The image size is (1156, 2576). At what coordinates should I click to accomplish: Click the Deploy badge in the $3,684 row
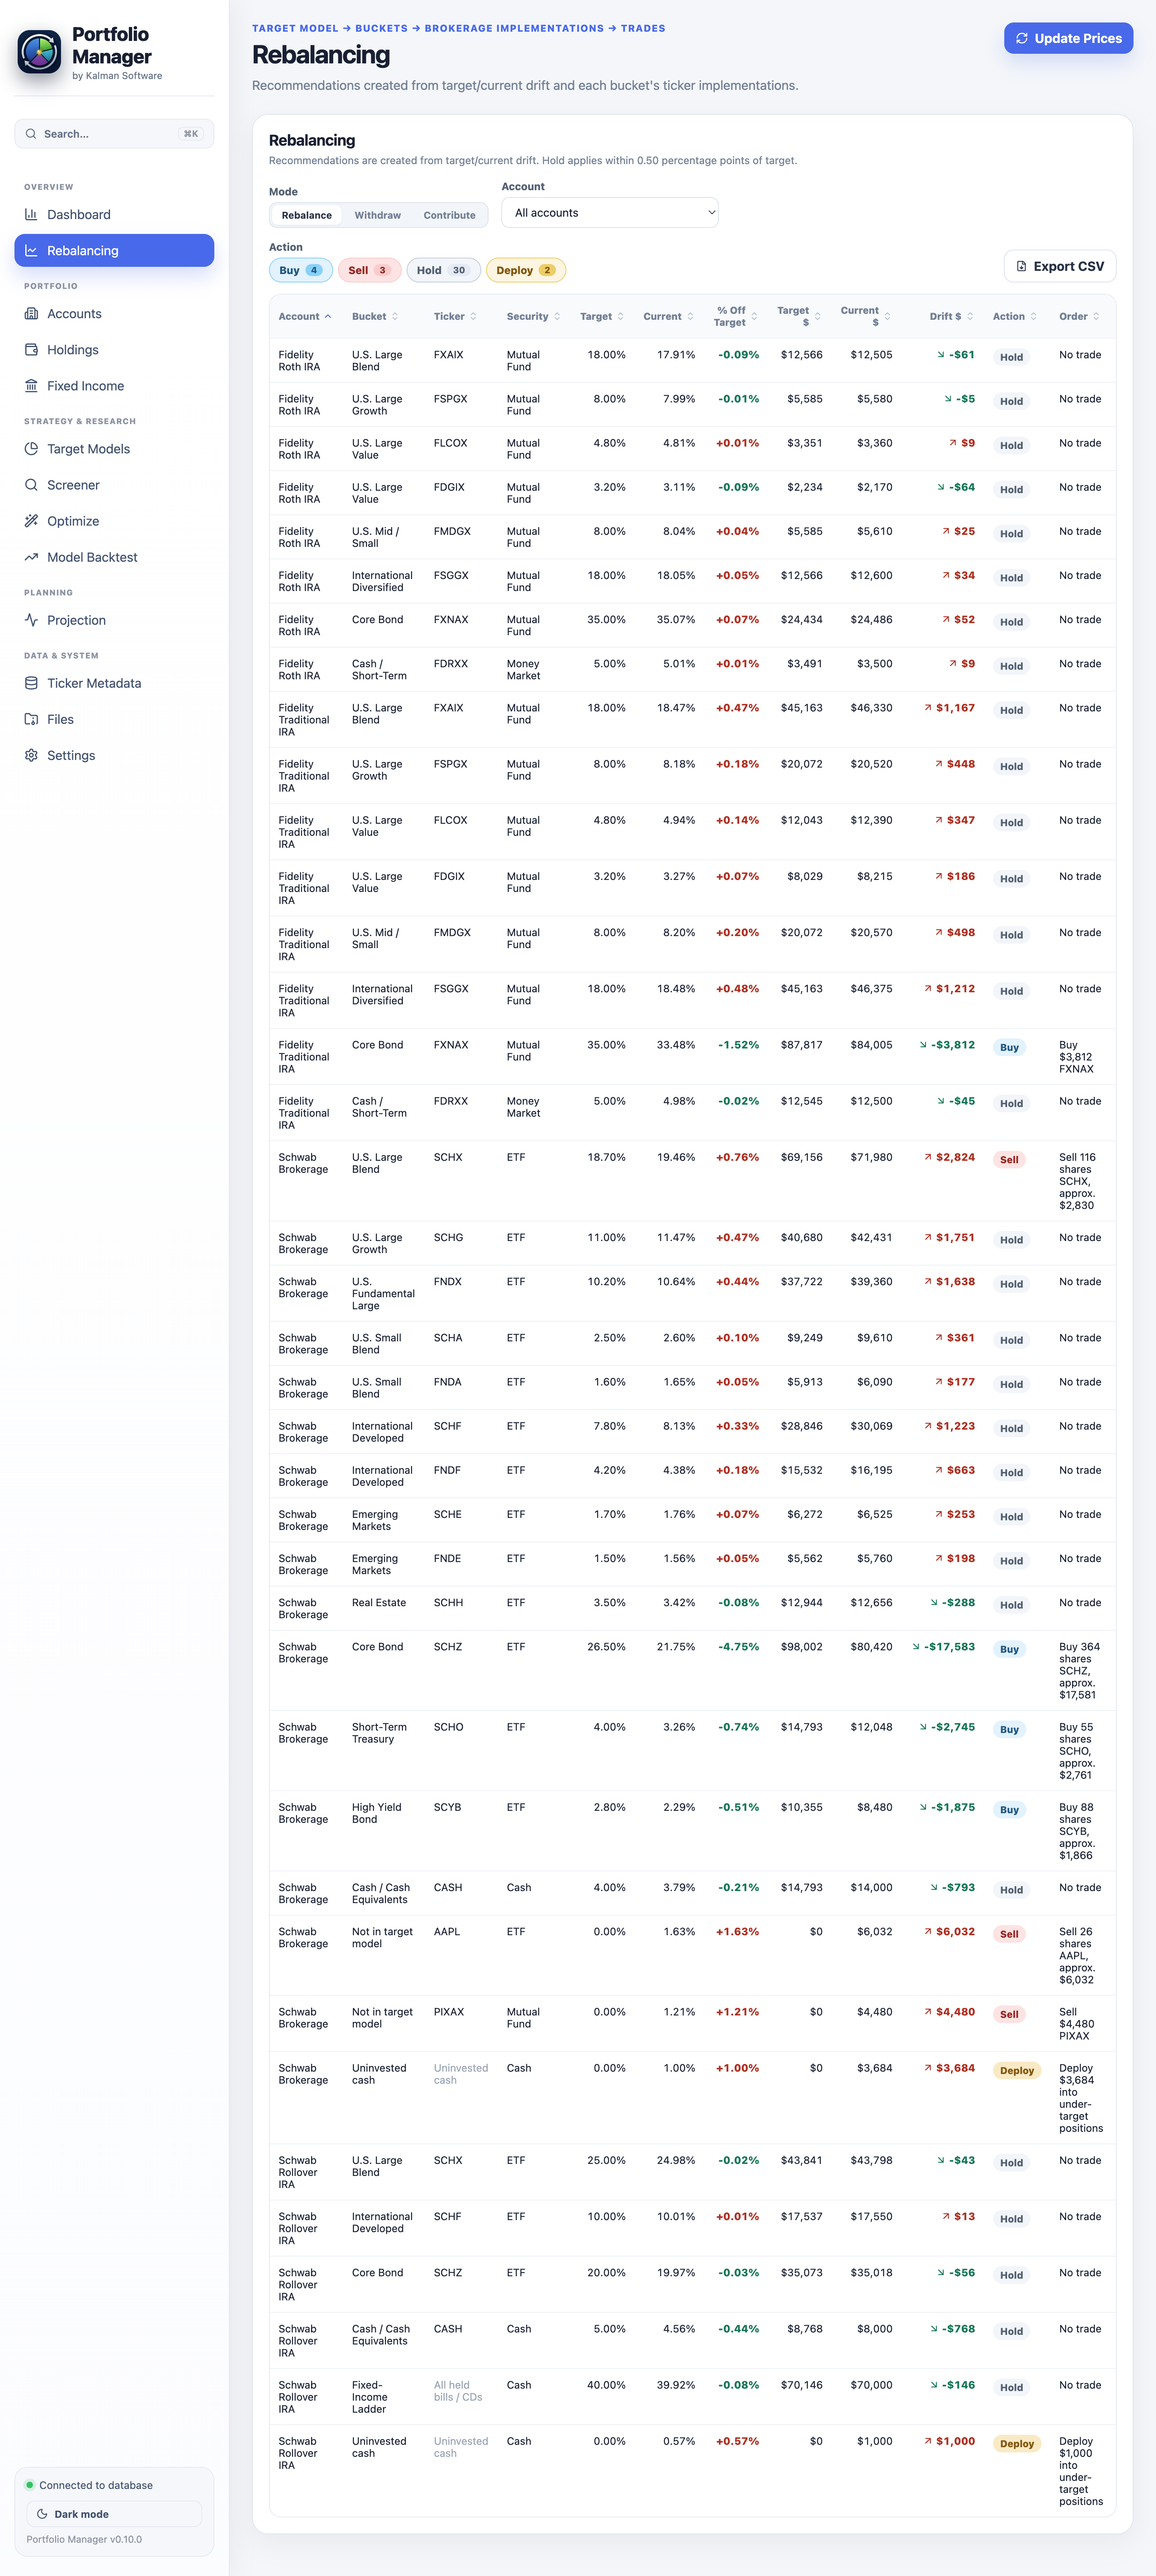pos(1017,2070)
